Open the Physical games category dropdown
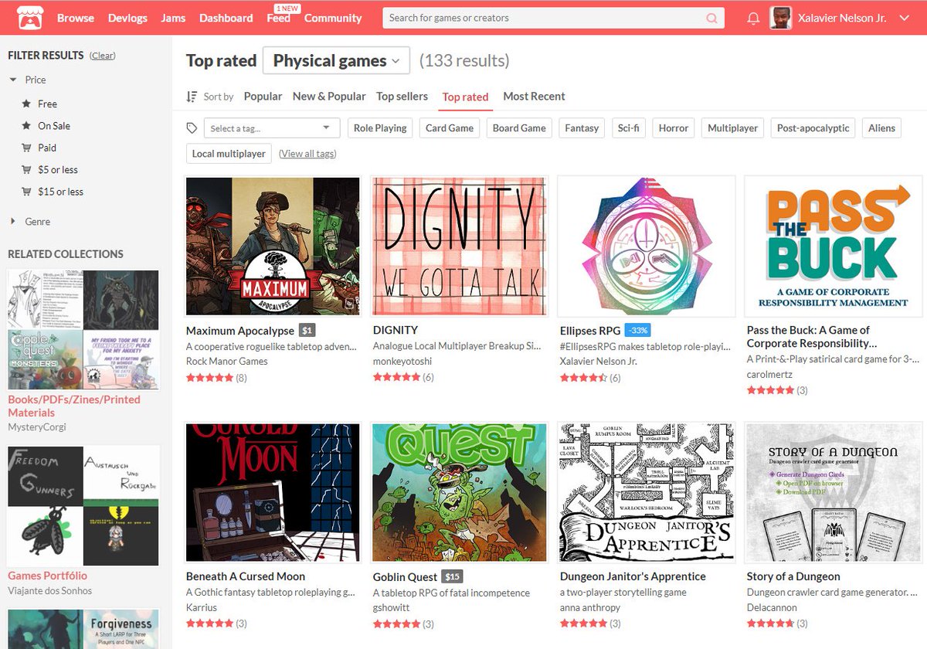The image size is (927, 649). 336,60
